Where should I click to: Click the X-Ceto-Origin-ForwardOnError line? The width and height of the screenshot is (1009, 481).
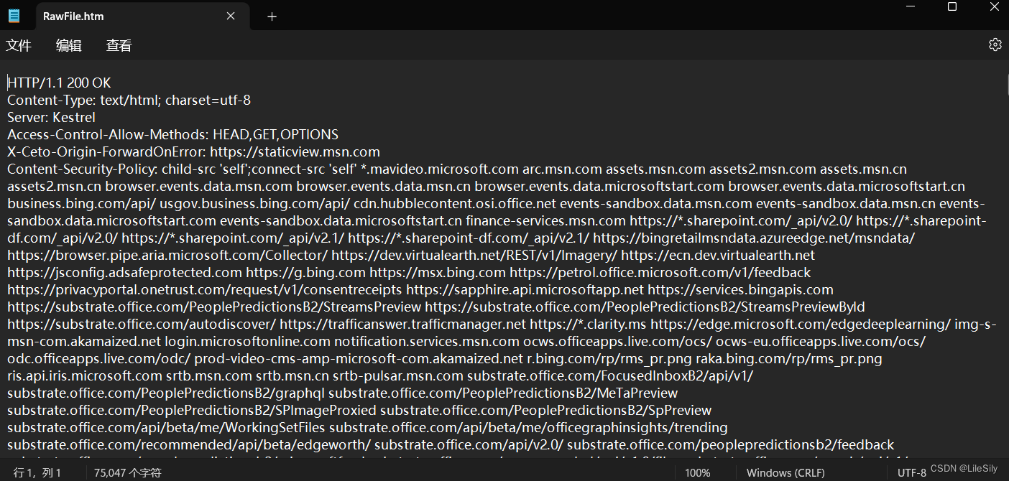click(193, 151)
